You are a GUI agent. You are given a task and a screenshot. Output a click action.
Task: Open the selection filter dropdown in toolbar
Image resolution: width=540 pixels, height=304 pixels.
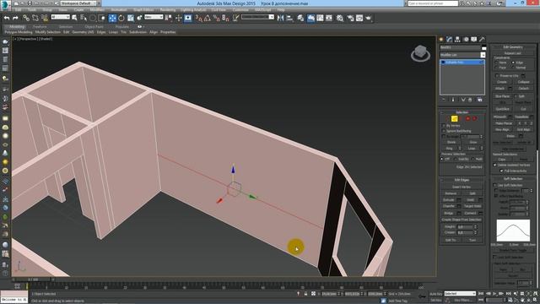pyautogui.click(x=61, y=17)
